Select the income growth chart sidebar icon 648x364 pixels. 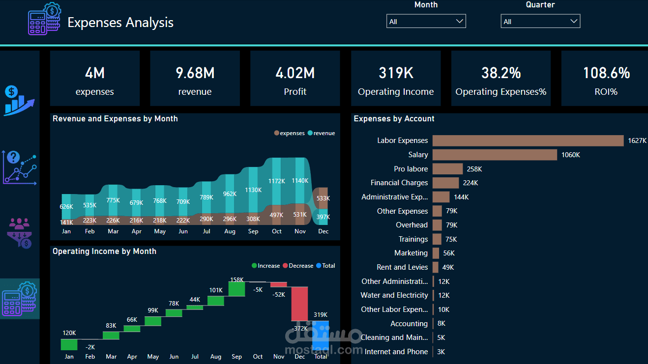click(20, 101)
